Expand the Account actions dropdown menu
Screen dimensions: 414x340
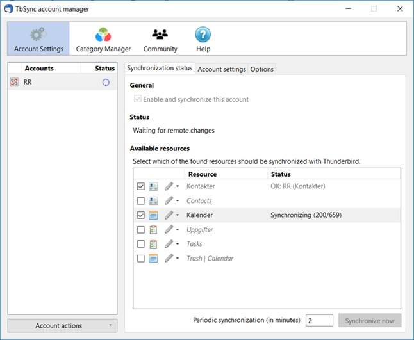62,325
